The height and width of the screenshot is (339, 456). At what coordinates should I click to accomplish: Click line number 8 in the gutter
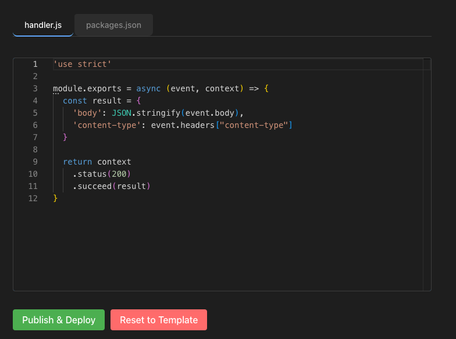35,149
